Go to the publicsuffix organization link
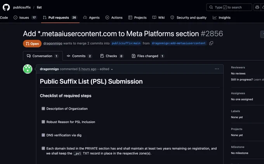This screenshot has height=164, width=264. tap(22, 7)
